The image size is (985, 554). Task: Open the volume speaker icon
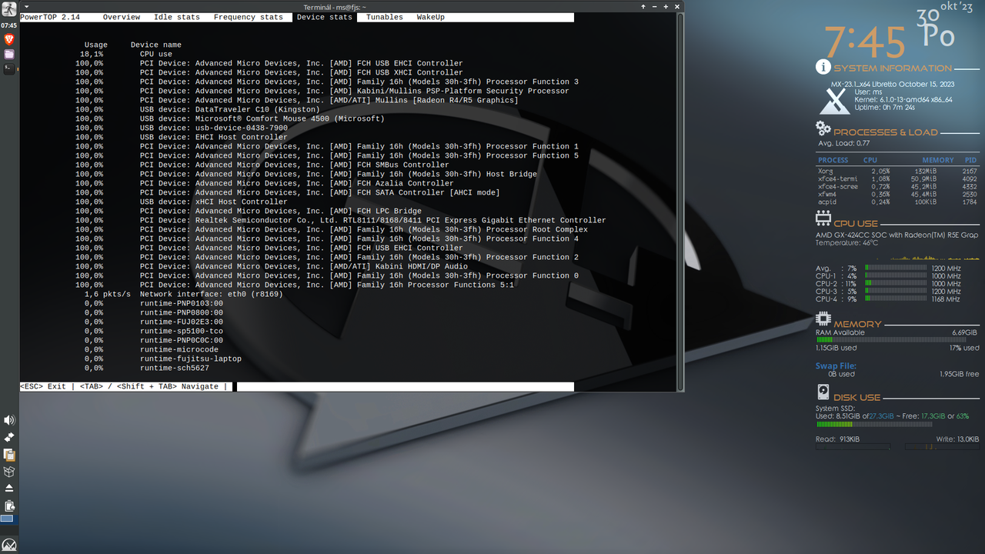tap(9, 420)
